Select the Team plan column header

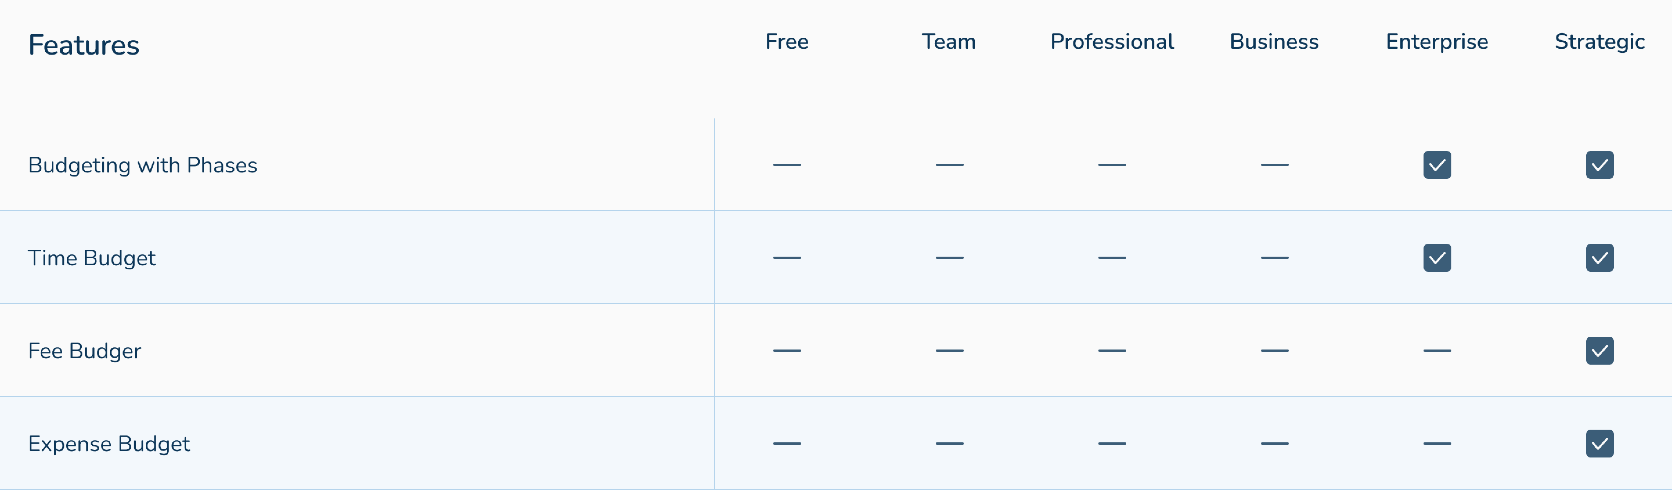949,42
